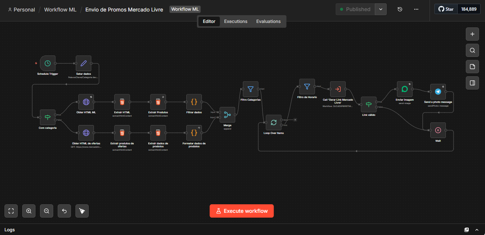
Task: Add a node with the plus button
Action: [x=472, y=34]
